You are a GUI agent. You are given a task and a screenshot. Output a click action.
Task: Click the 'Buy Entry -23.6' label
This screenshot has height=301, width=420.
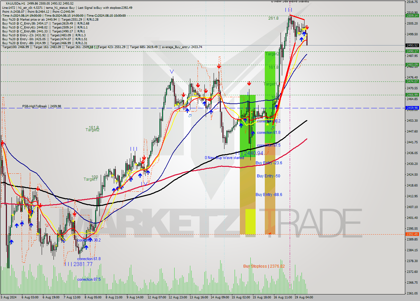(269, 163)
